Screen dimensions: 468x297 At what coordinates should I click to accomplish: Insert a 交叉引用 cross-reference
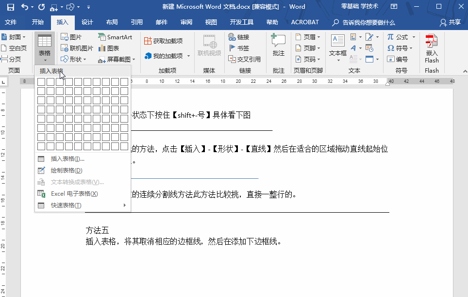[244, 59]
